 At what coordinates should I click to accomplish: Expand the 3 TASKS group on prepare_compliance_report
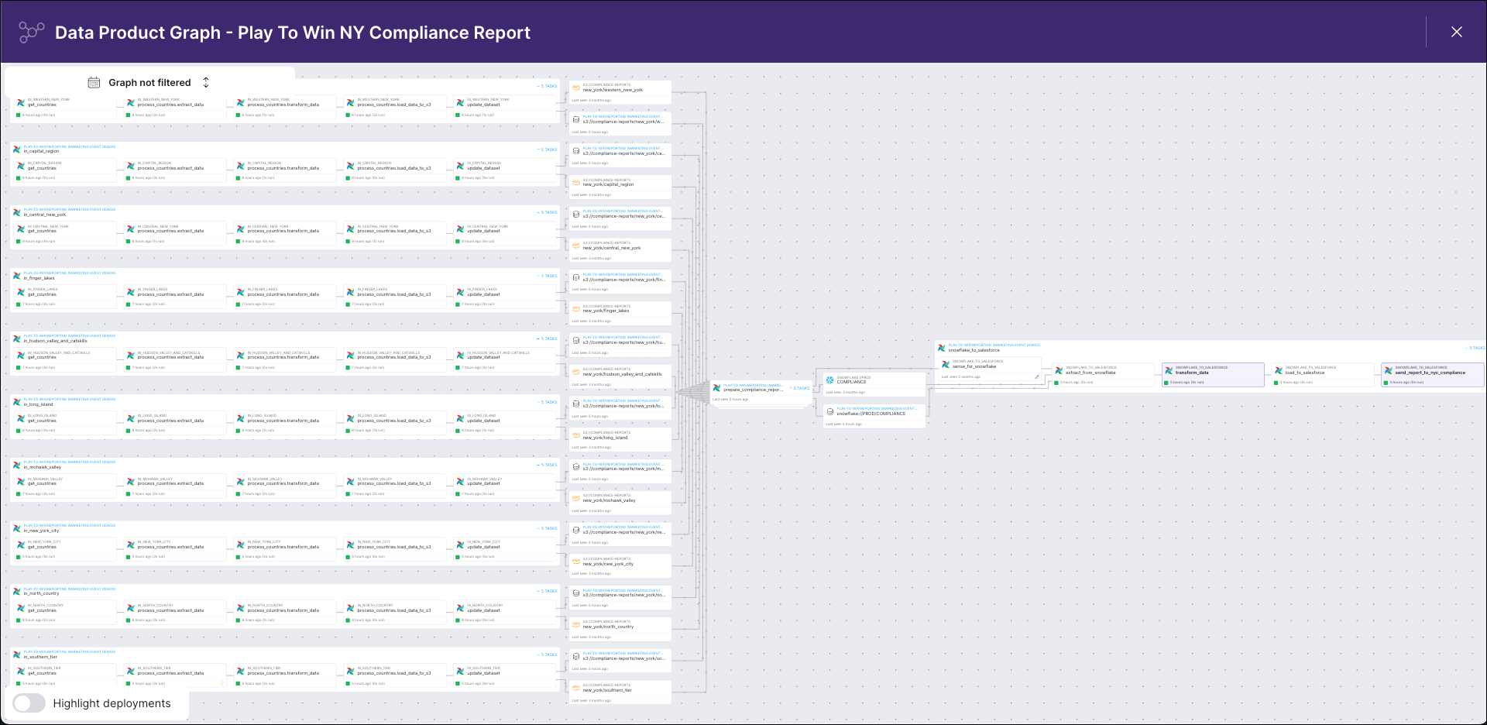[798, 387]
